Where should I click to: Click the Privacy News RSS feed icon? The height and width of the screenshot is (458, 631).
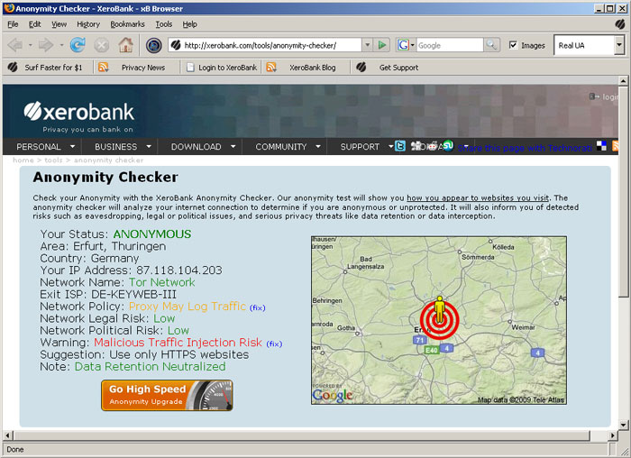104,68
